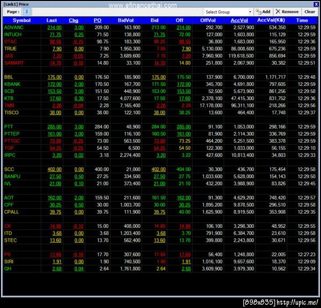This screenshot has width=321, height=308.
Task: Select the JAS symbol
Action: click(x=9, y=56)
